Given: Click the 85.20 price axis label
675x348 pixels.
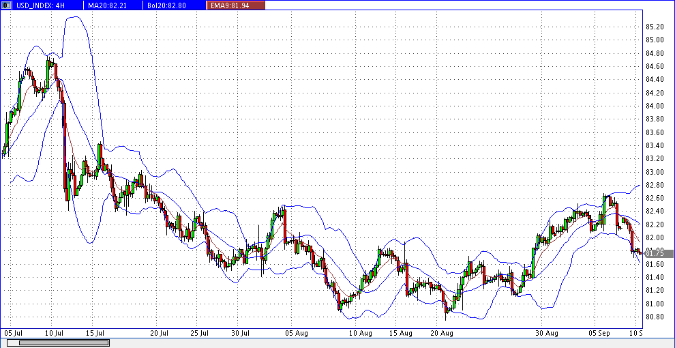Looking at the screenshot, I should [x=655, y=27].
